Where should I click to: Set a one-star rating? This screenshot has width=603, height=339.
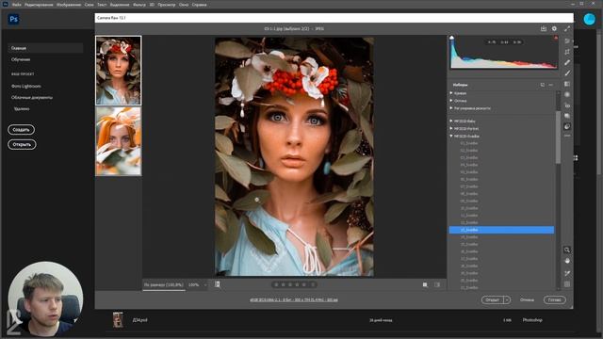pyautogui.click(x=276, y=284)
